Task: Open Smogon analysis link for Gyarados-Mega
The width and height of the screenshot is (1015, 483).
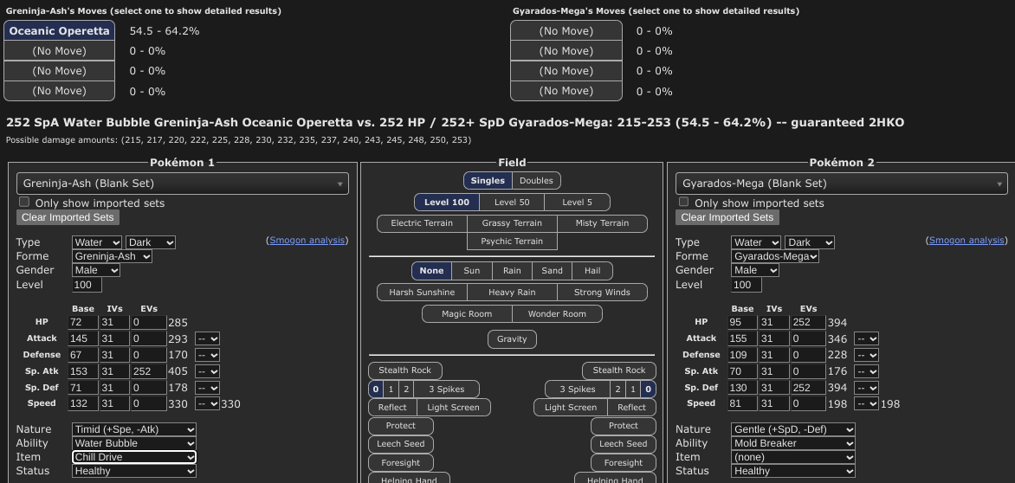Action: click(966, 241)
